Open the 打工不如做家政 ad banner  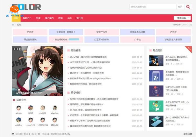point(102,40)
